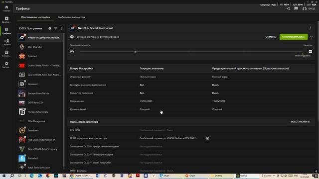Select Heroes & Generals in programs list
This screenshot has height=179, width=319.
point(40,112)
